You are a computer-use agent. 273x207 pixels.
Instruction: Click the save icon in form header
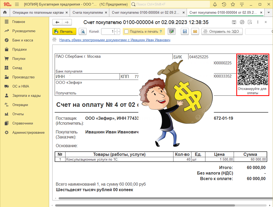click(234, 22)
